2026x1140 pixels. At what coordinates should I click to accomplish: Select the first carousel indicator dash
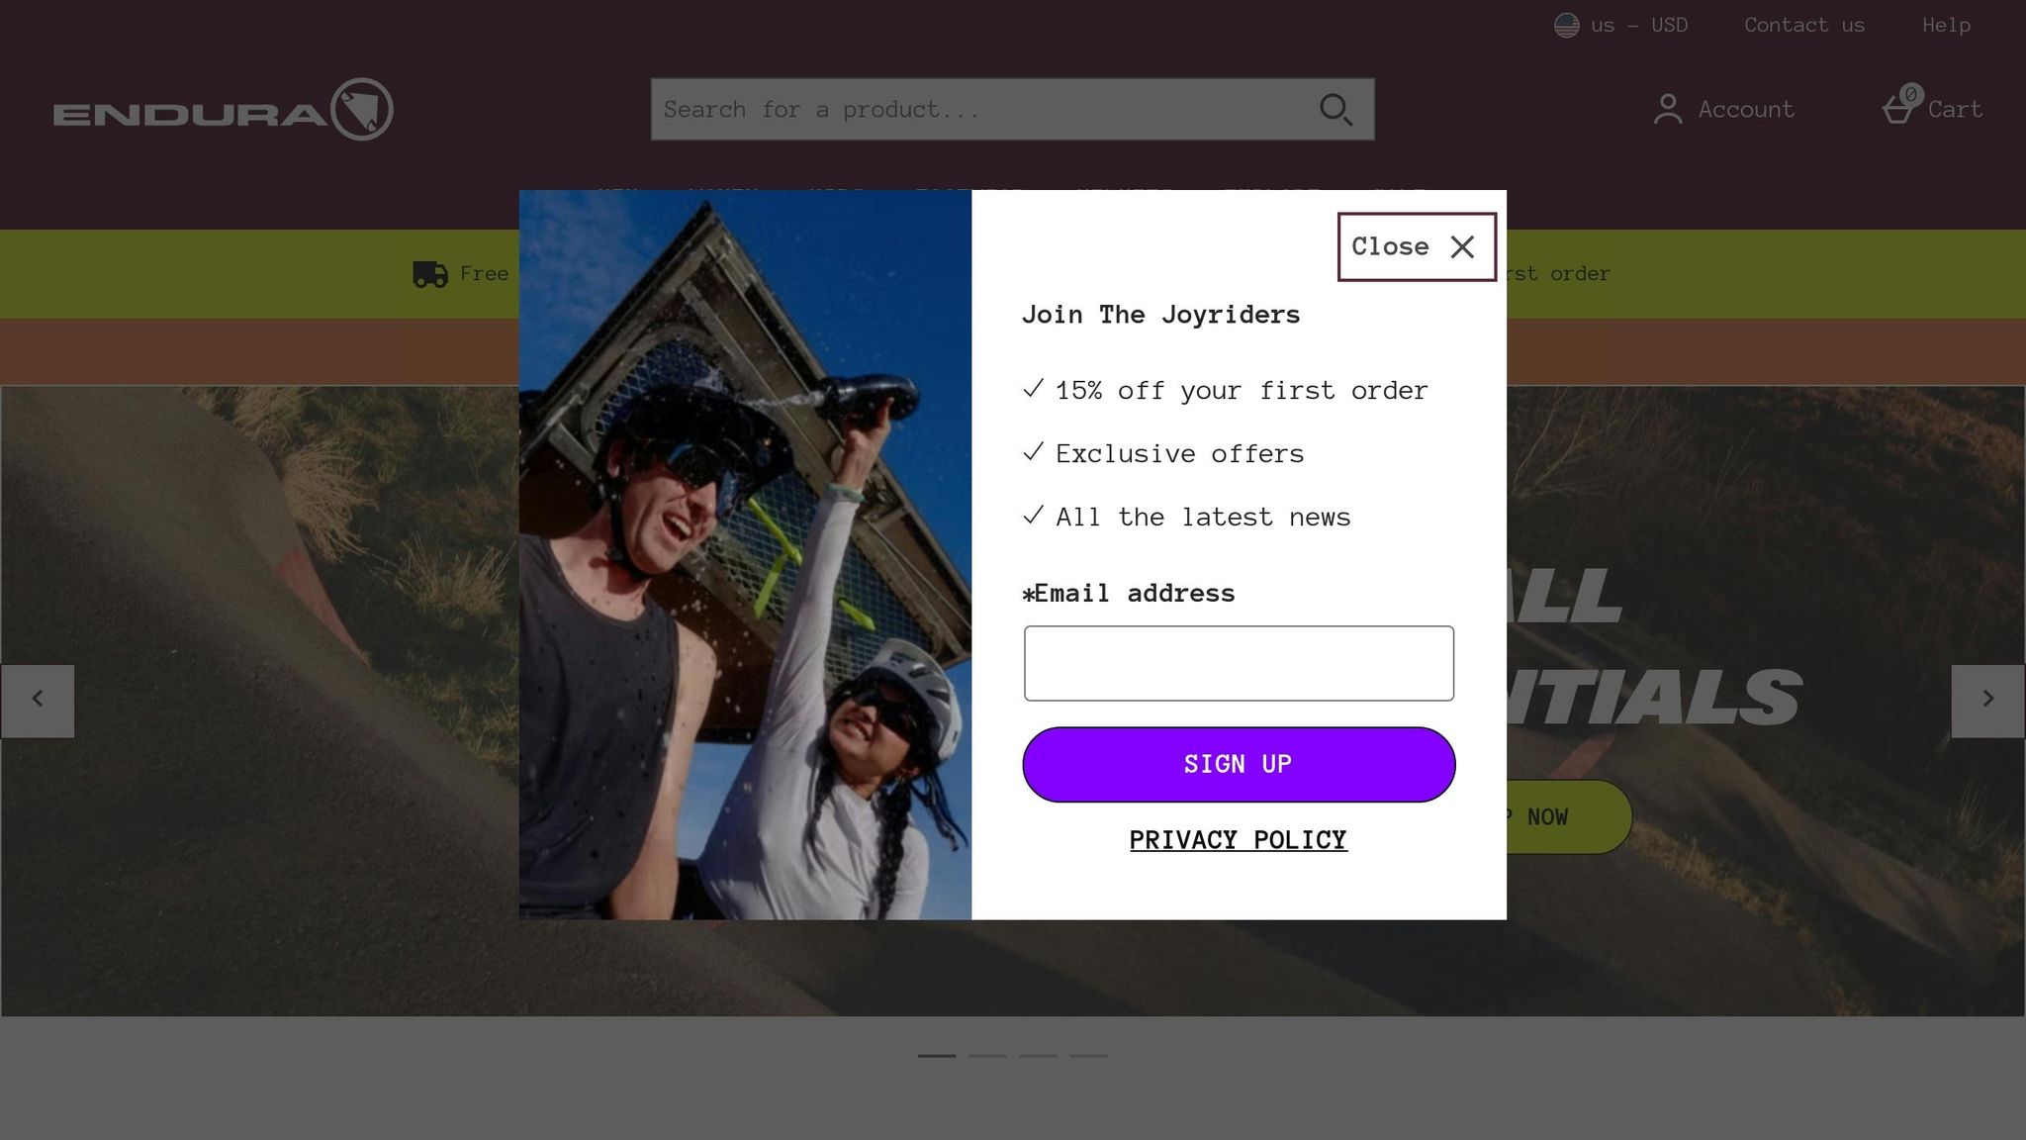click(x=937, y=1056)
